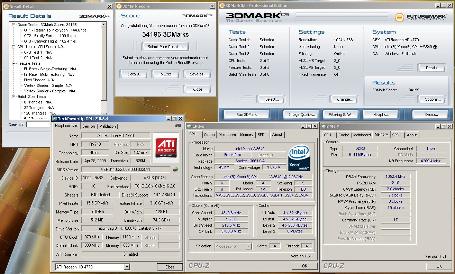Open the Filtering & AA options
Viewport: 455px width, 274px height.
coord(342,115)
